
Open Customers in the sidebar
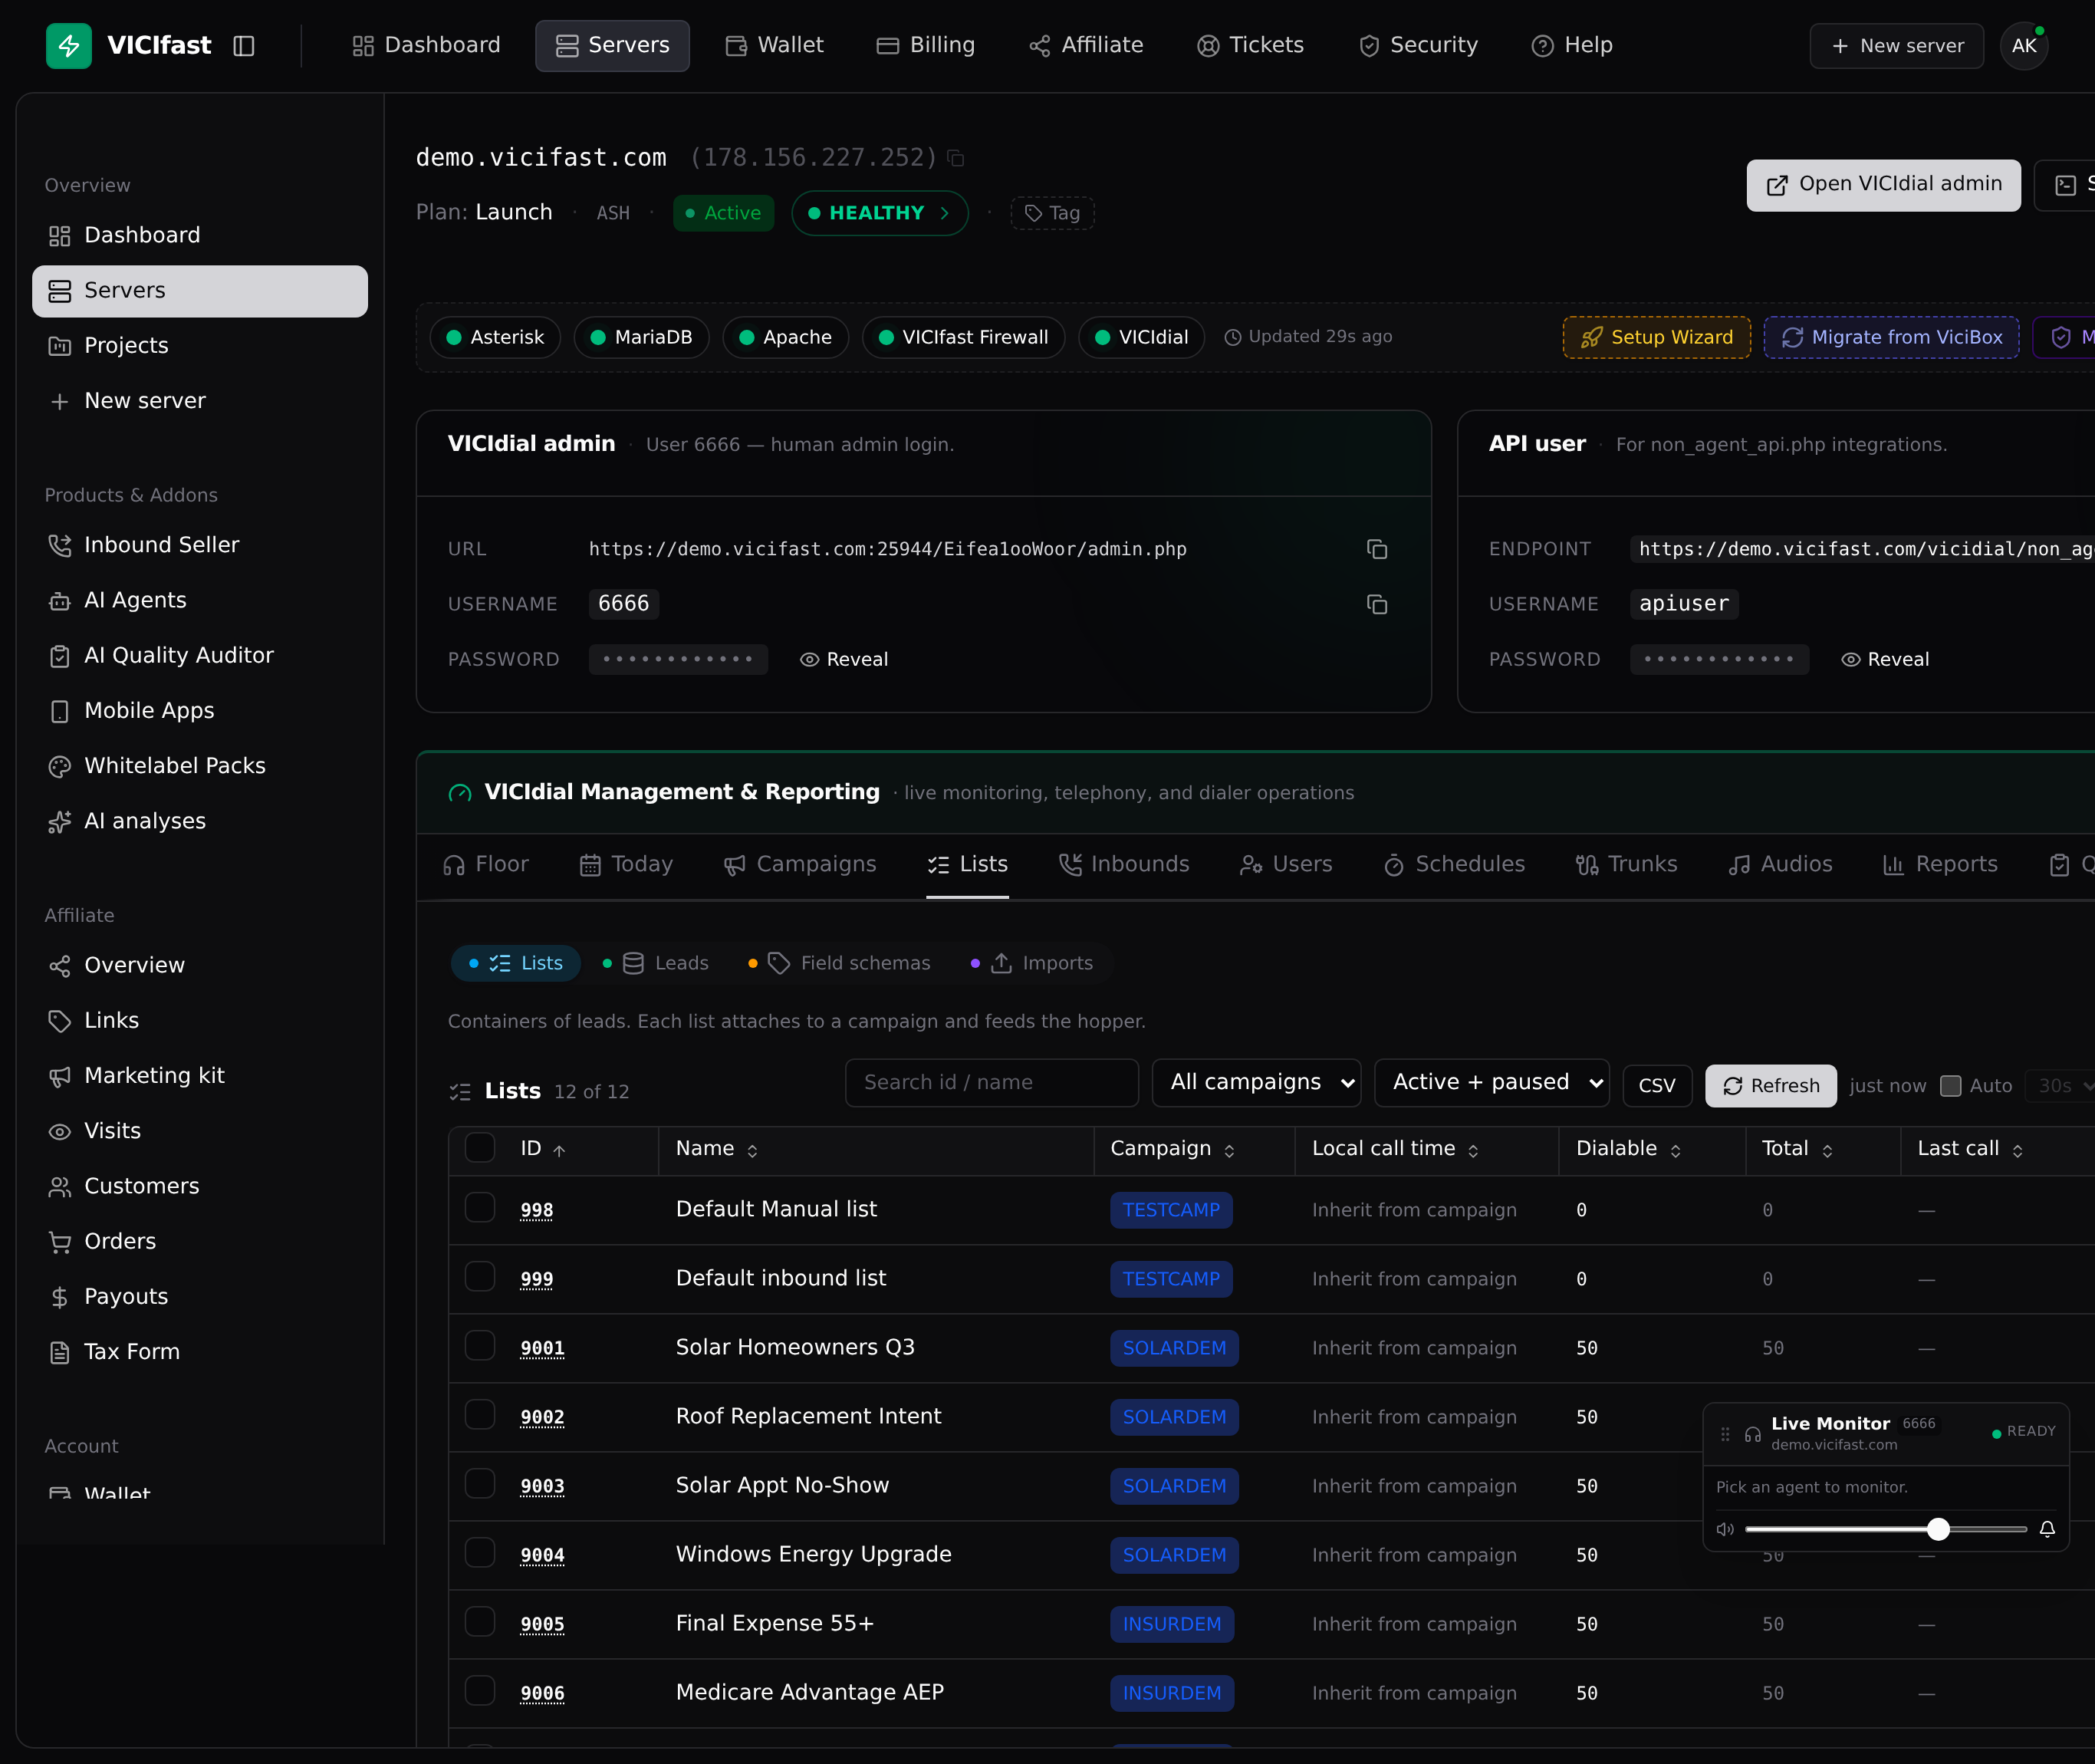200,1186
